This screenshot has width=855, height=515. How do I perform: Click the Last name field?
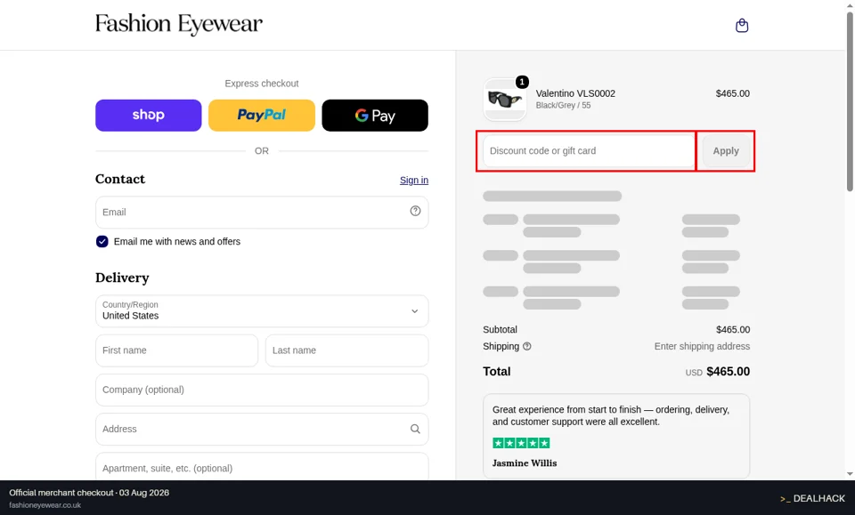[x=346, y=350]
